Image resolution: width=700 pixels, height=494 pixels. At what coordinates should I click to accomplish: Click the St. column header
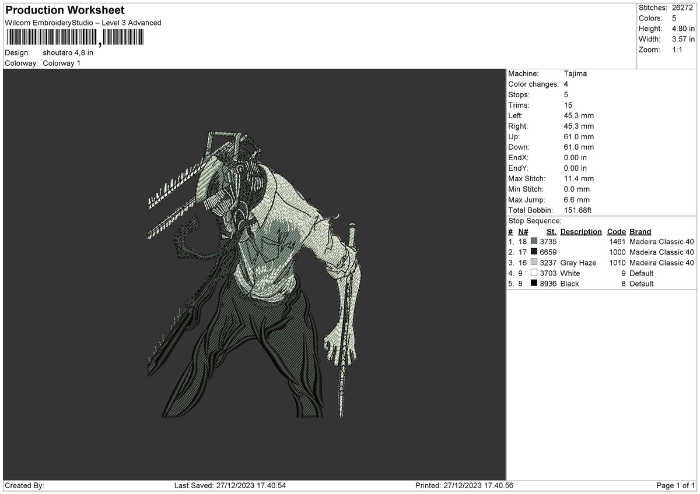click(551, 232)
